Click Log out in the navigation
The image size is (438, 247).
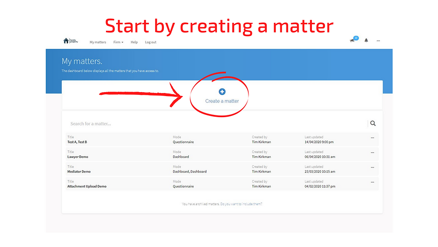point(151,42)
